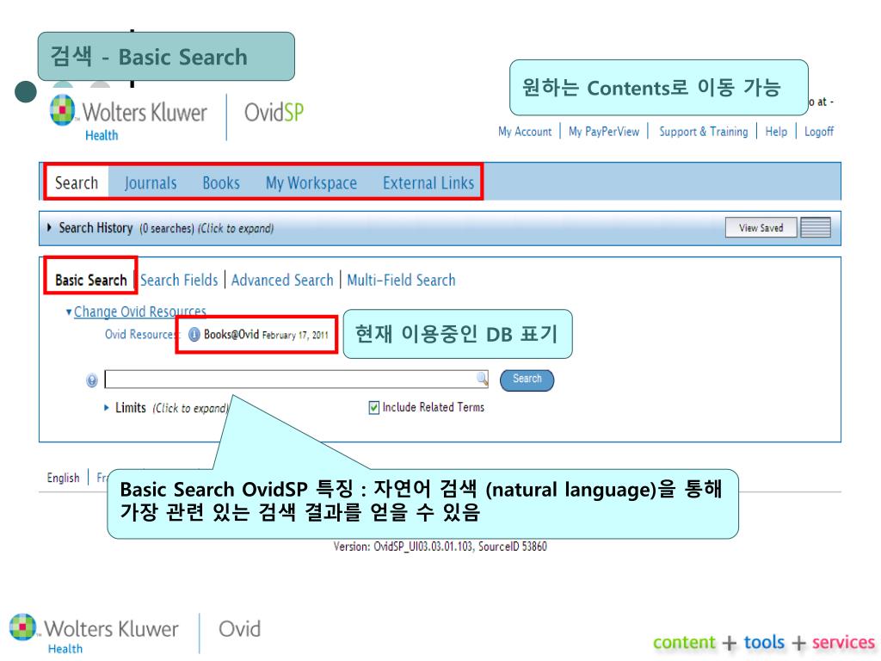Click the magnifier icon inside search box
The height and width of the screenshot is (661, 881).
[482, 379]
